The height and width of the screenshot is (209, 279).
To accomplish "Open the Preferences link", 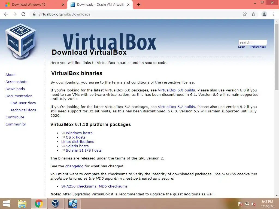I will pos(258,47).
